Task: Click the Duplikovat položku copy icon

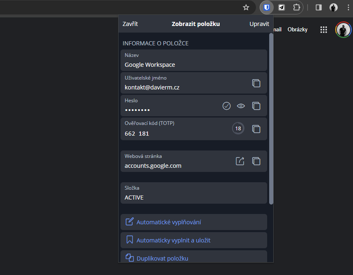Action: [x=130, y=258]
